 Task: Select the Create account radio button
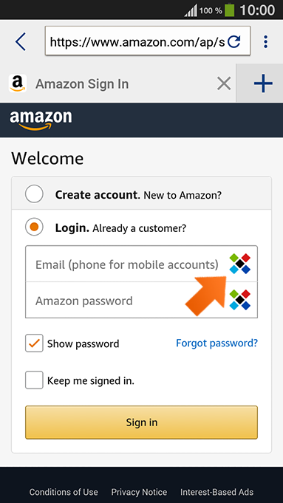point(34,194)
